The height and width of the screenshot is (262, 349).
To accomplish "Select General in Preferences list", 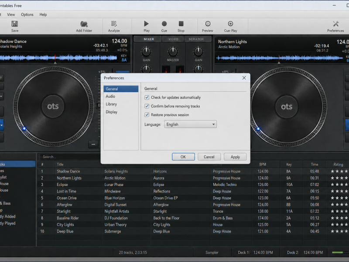I will [x=121, y=89].
